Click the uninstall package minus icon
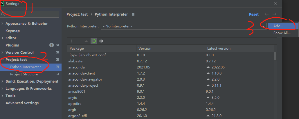Viewport: 299px width, 119px height. (78, 41)
